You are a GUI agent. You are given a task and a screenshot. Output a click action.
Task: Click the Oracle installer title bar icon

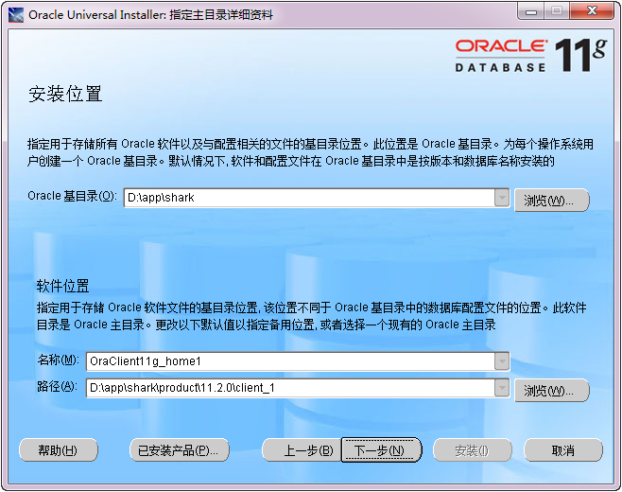click(15, 15)
